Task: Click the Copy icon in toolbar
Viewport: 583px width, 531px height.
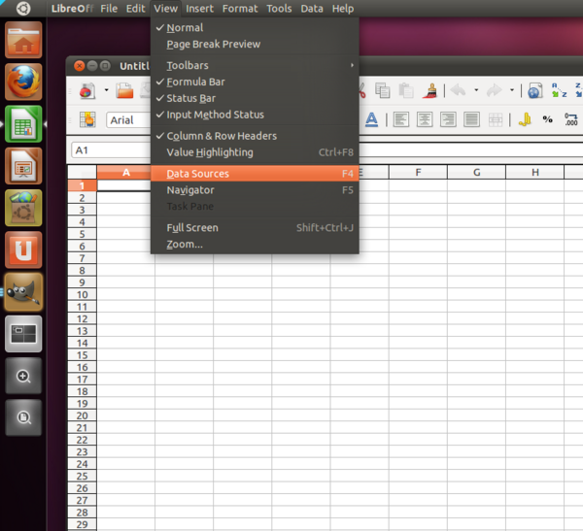Action: pyautogui.click(x=383, y=90)
